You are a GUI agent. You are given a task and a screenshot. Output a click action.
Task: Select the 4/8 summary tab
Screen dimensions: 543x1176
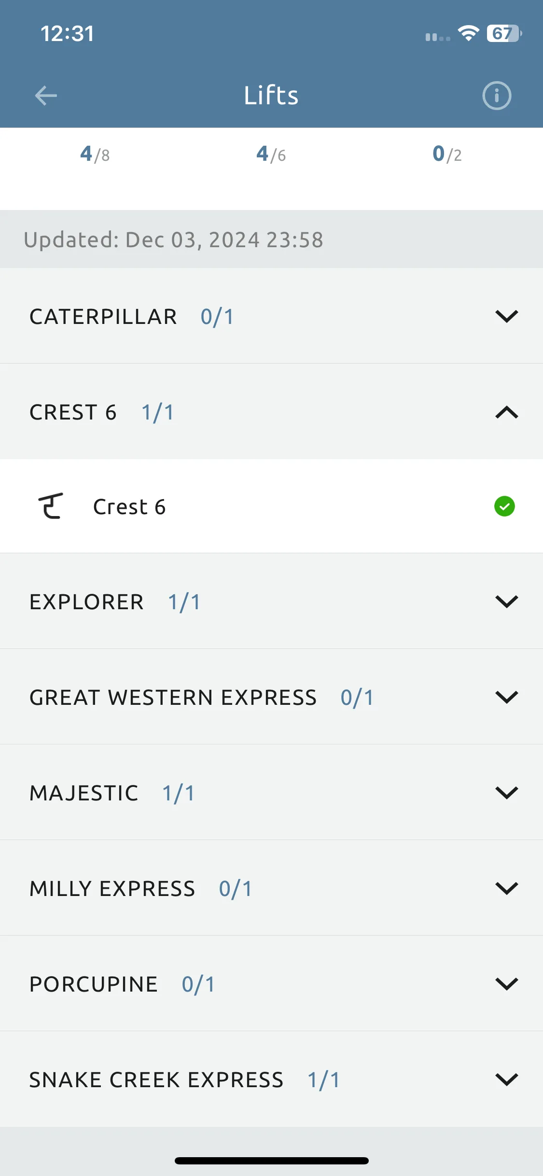pyautogui.click(x=95, y=154)
